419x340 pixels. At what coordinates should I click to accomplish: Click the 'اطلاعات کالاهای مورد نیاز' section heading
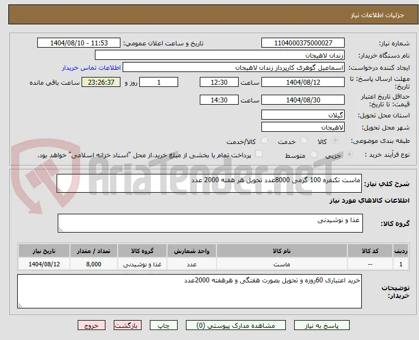click(x=369, y=200)
